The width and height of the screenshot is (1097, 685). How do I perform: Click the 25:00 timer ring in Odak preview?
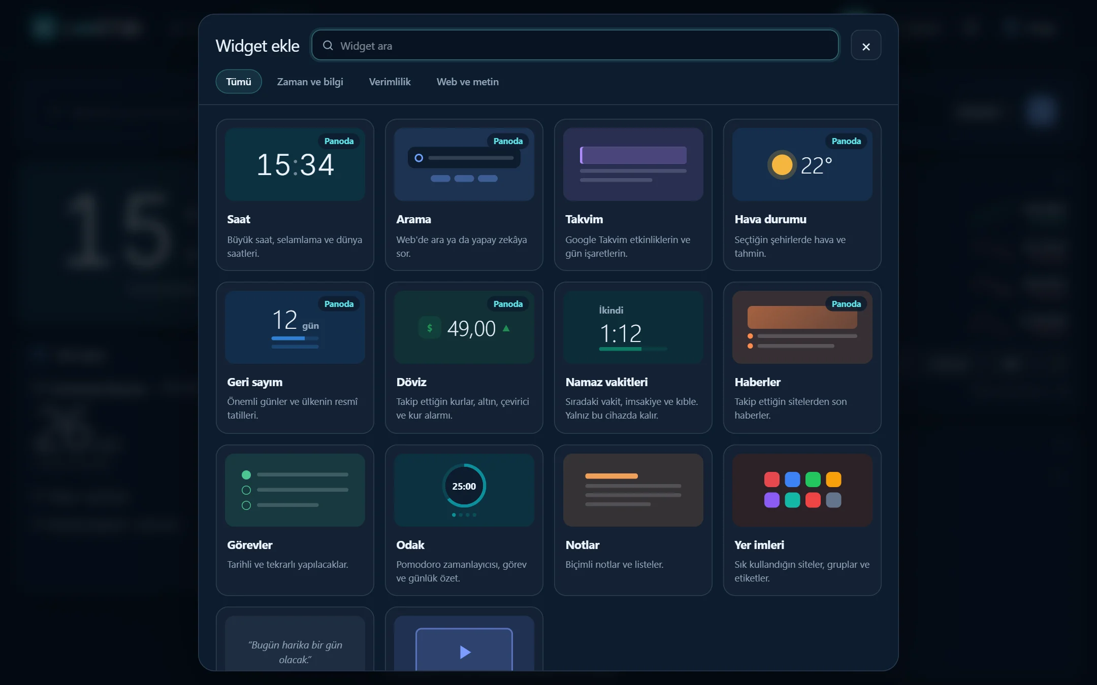click(464, 486)
